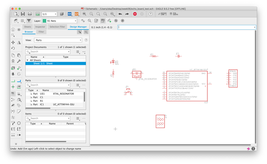Zoom out of the schematic
267x164 pixels.
point(98,14)
